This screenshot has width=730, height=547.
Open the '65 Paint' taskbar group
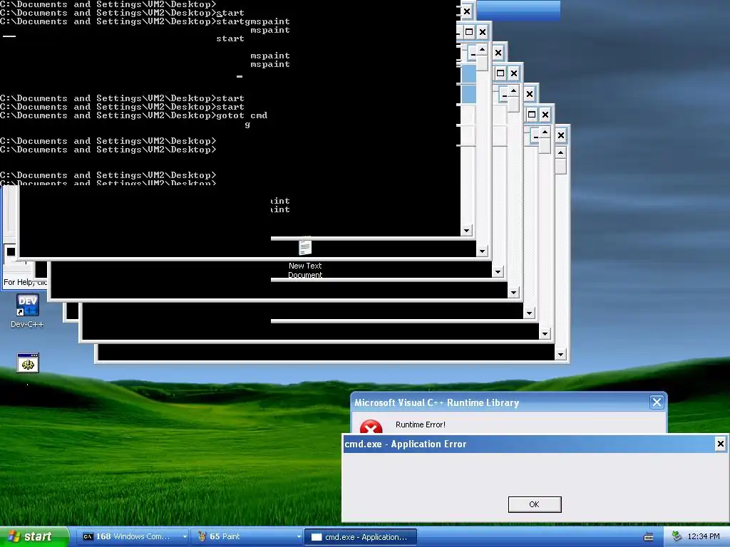pos(248,537)
